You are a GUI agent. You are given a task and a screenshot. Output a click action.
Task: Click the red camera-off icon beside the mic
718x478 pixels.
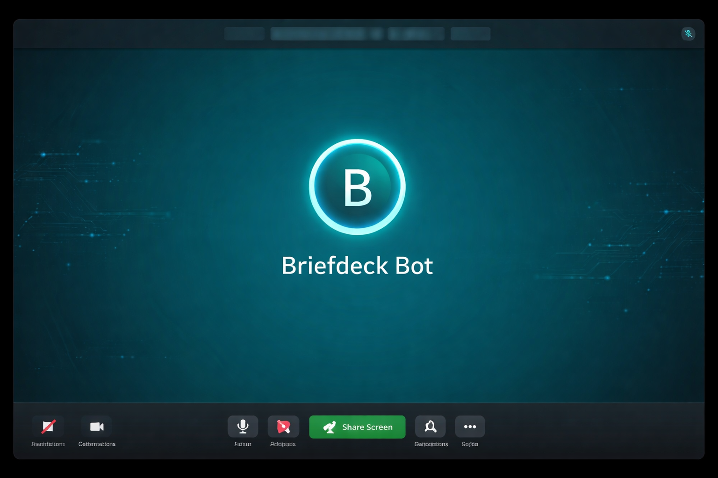coord(283,426)
